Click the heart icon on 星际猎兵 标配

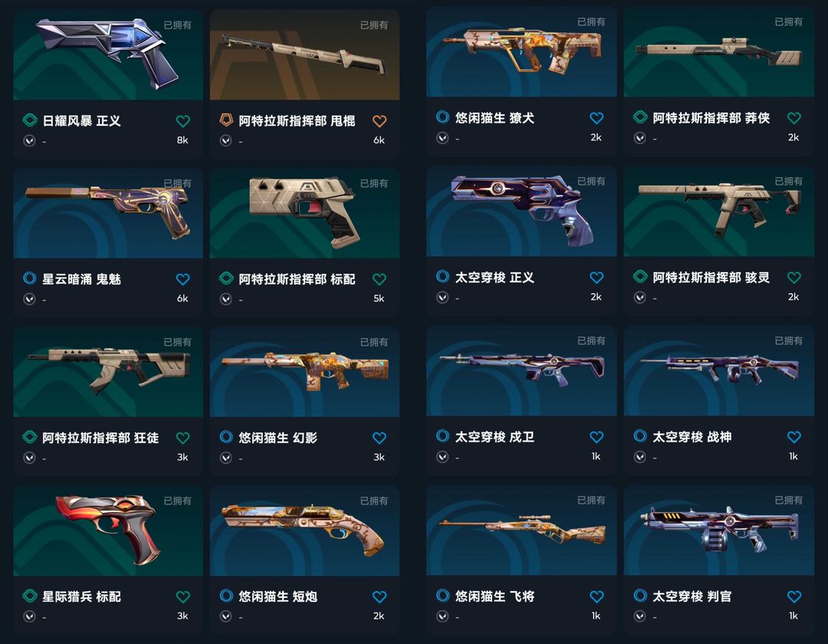pyautogui.click(x=182, y=596)
